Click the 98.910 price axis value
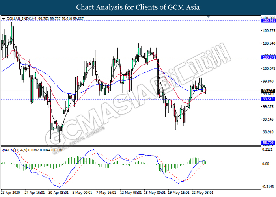Image resolution: width=276 pixels, height=197 pixels. click(x=268, y=132)
